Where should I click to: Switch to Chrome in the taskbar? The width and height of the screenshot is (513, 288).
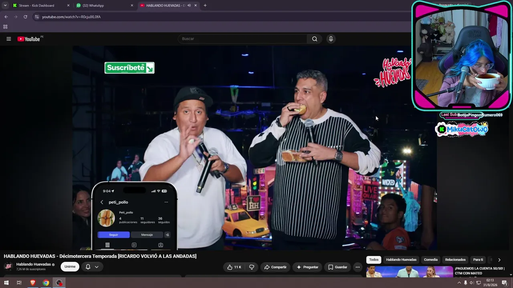point(46,283)
